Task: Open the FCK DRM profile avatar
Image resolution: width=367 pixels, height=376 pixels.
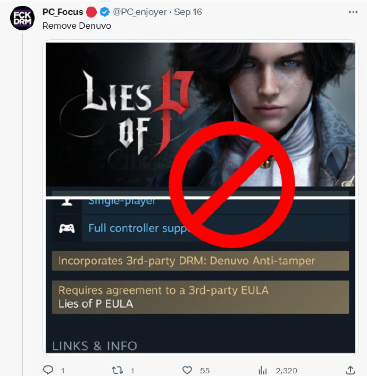Action: pyautogui.click(x=22, y=19)
